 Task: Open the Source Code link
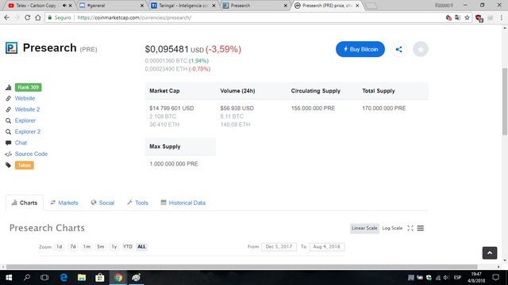pos(31,154)
